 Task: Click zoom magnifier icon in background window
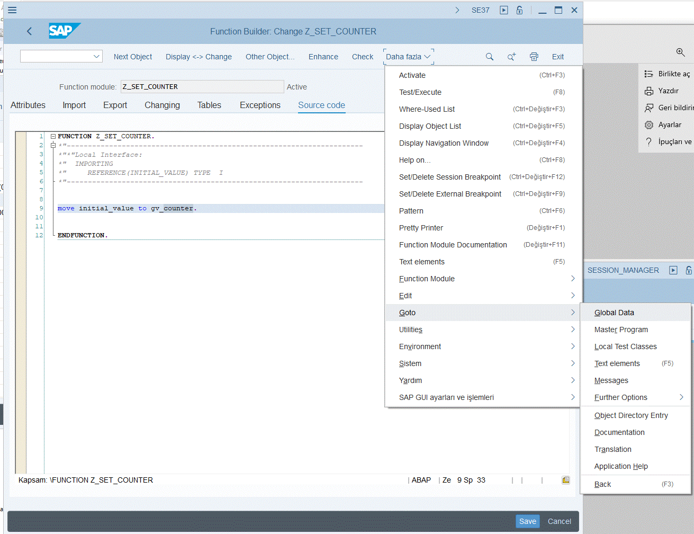point(681,52)
